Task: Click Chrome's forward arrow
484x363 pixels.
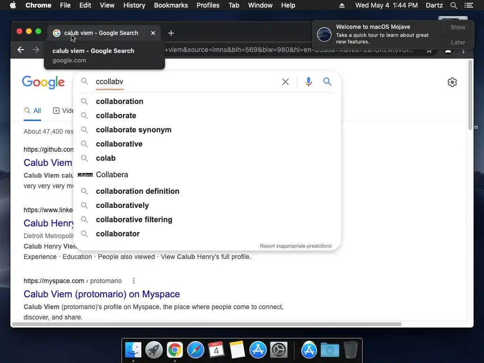Action: pyautogui.click(x=36, y=50)
